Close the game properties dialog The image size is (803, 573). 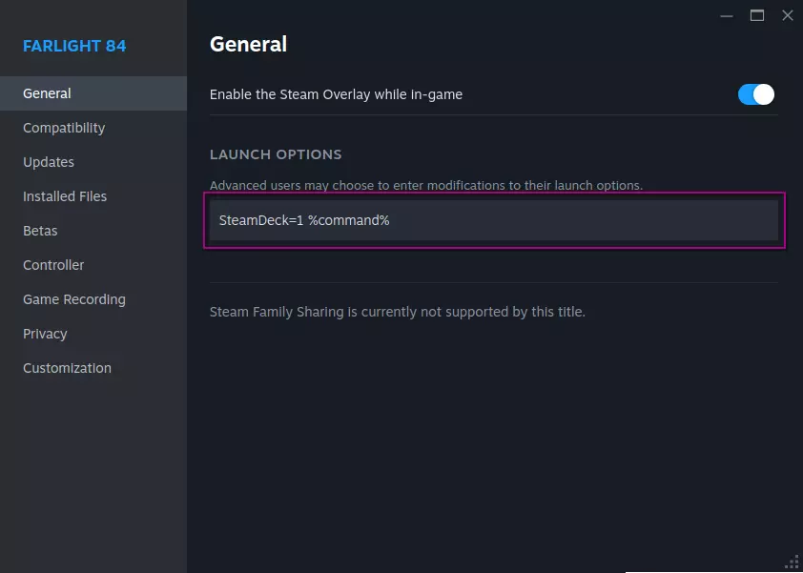(788, 15)
